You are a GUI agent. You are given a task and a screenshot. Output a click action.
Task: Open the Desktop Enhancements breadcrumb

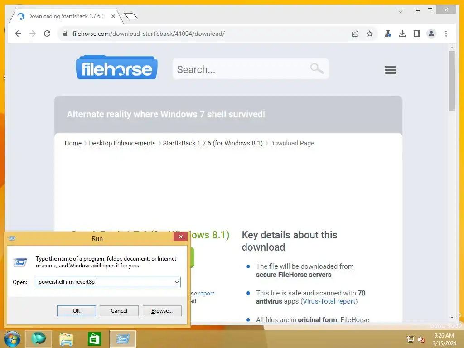coord(122,143)
